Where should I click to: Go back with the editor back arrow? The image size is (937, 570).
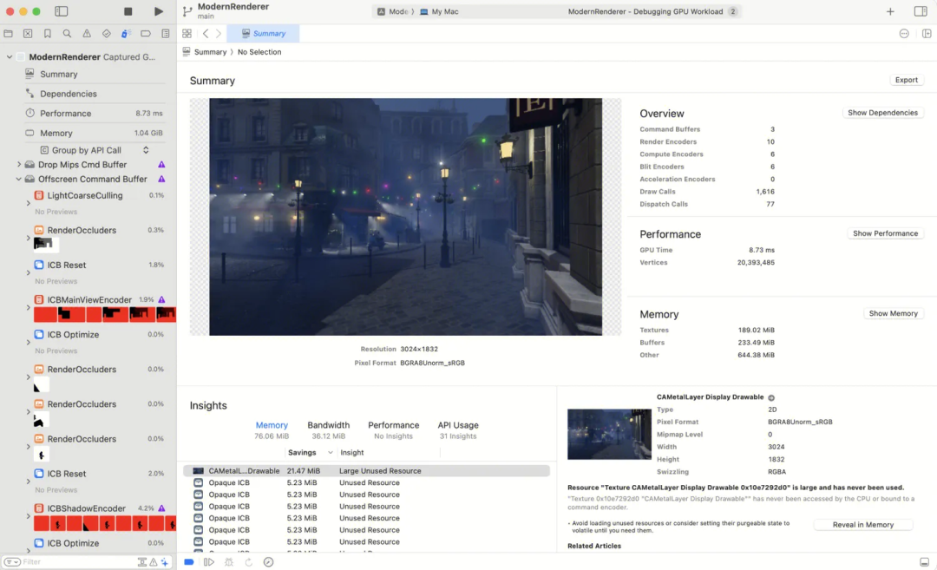pos(206,34)
